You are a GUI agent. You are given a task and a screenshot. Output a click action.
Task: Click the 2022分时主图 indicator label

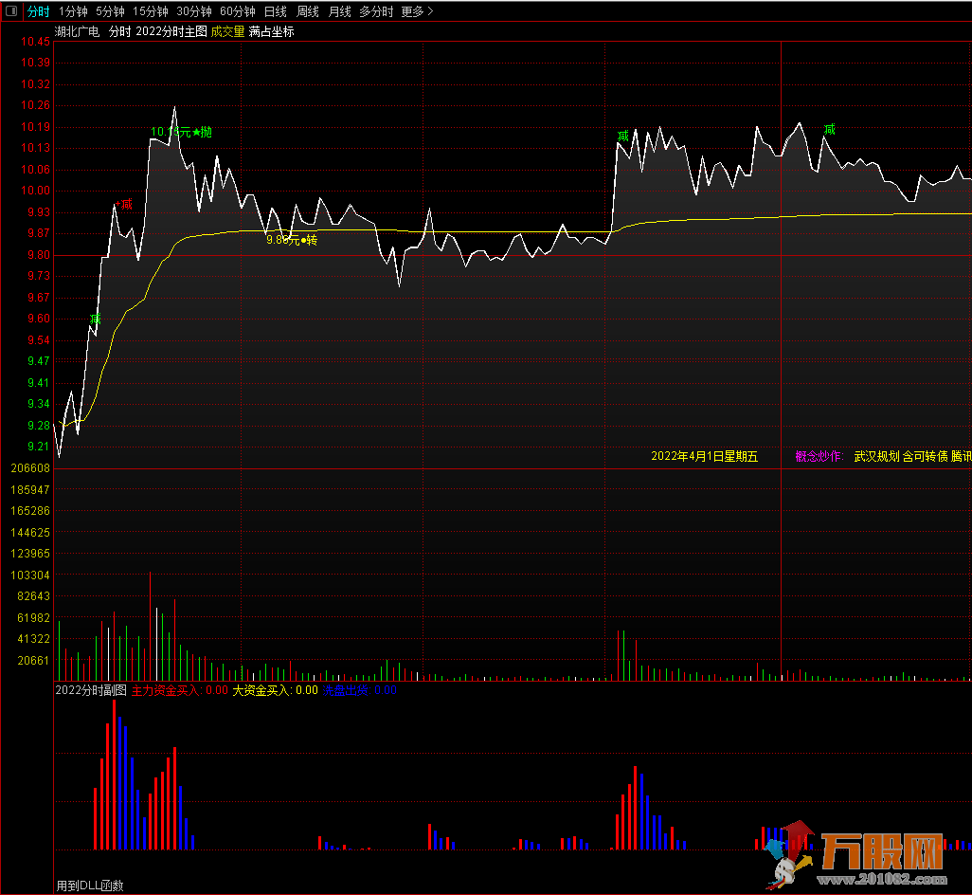(x=171, y=31)
